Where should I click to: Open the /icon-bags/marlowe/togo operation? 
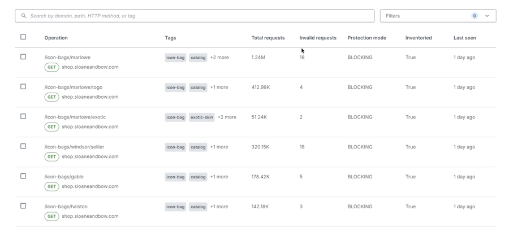[74, 87]
